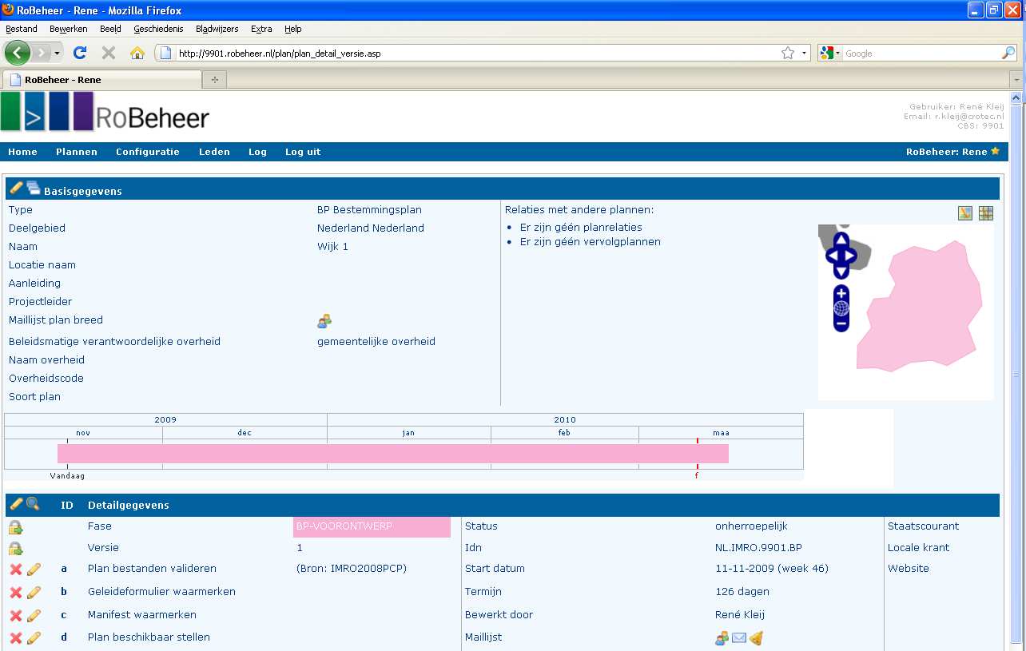Click the magnifier icon in Detailgegevens header
This screenshot has height=651, width=1026.
(33, 504)
